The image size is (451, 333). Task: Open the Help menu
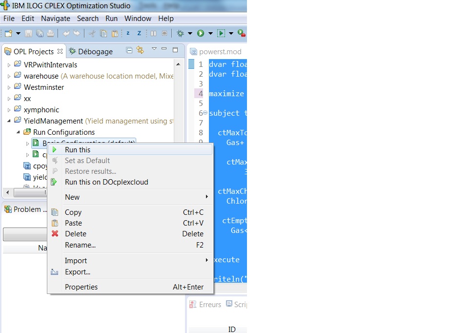click(x=166, y=19)
